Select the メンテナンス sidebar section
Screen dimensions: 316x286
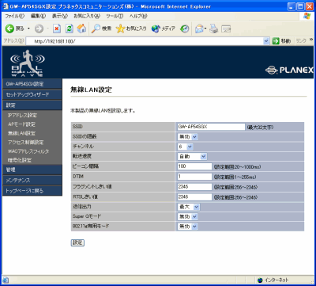pyautogui.click(x=32, y=181)
